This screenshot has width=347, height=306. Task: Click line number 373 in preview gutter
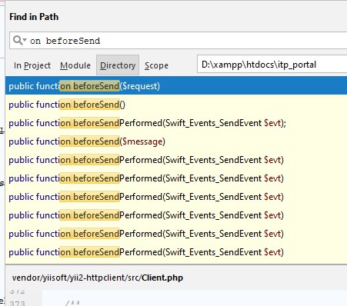tap(18, 303)
